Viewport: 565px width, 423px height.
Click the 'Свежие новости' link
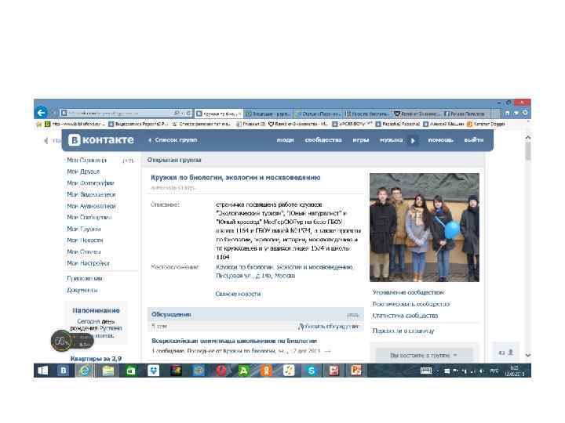tap(238, 294)
